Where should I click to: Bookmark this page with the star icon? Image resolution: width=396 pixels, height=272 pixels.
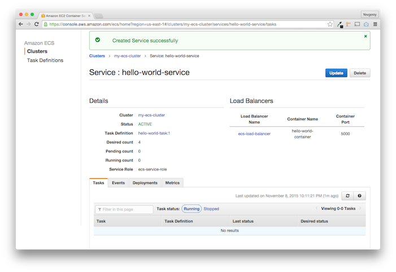click(x=330, y=24)
